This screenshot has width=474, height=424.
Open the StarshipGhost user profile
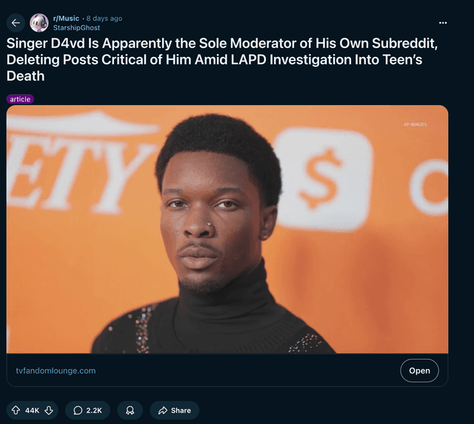tap(76, 27)
